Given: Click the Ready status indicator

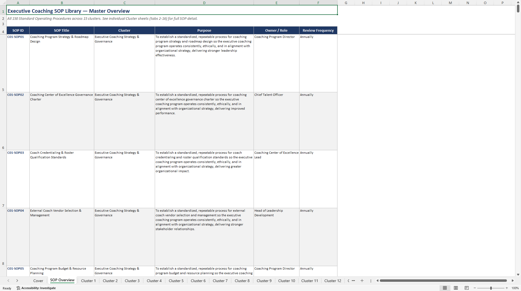Looking at the screenshot, I should [7, 288].
